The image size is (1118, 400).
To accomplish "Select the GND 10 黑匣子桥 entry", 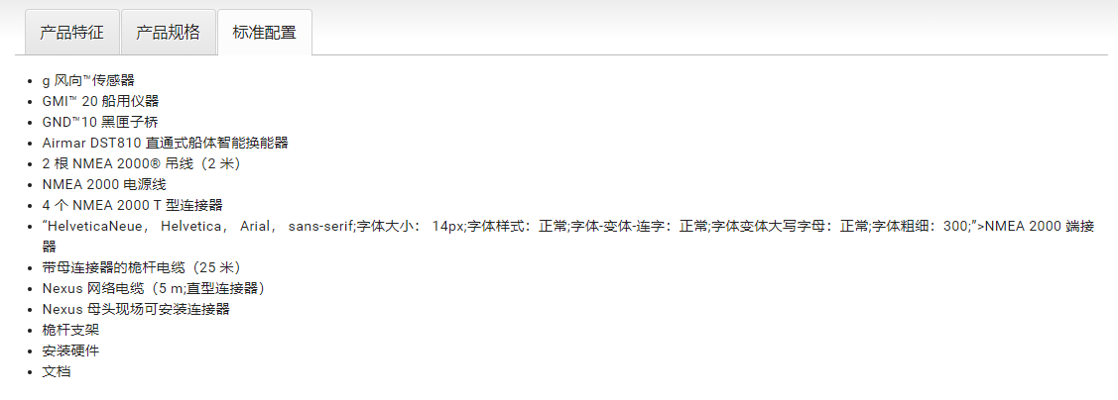I will [x=100, y=122].
